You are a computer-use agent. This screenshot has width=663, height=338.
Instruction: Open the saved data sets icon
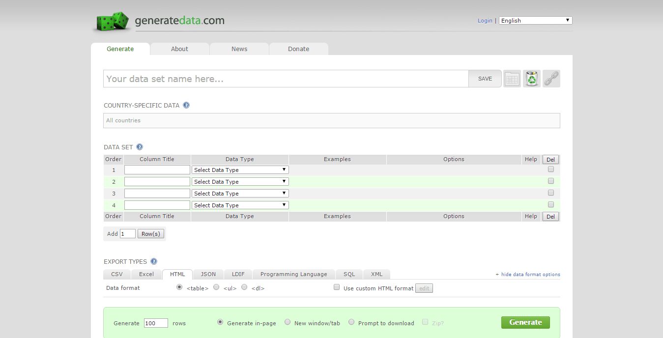(x=512, y=79)
